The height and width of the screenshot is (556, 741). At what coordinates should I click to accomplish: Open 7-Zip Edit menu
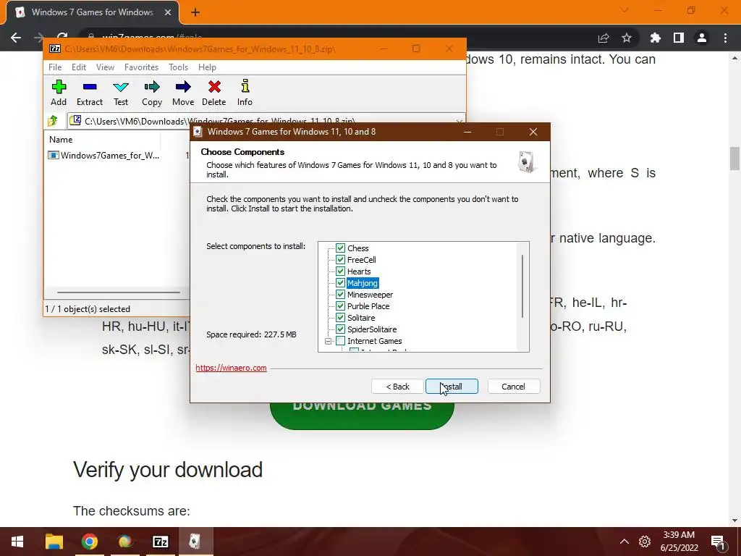tap(78, 67)
